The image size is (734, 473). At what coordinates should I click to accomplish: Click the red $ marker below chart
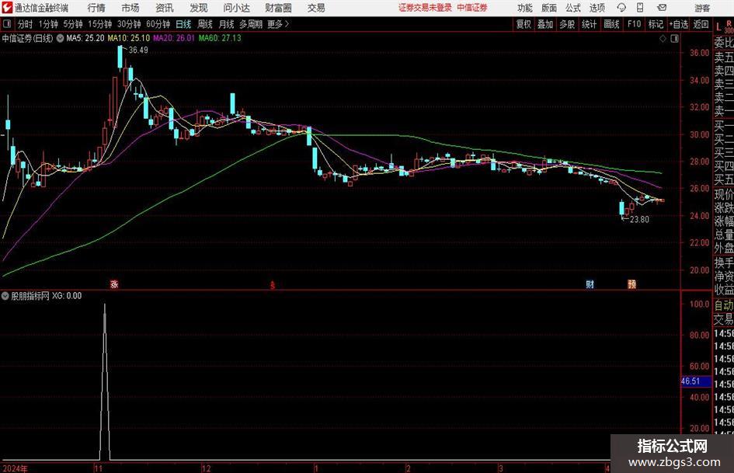[273, 285]
